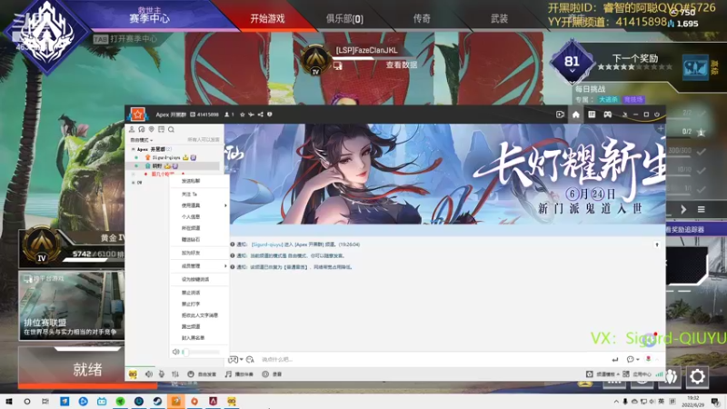This screenshot has width=727, height=409.
Task: Open the gamepad icon in YY title bar
Action: [x=607, y=115]
